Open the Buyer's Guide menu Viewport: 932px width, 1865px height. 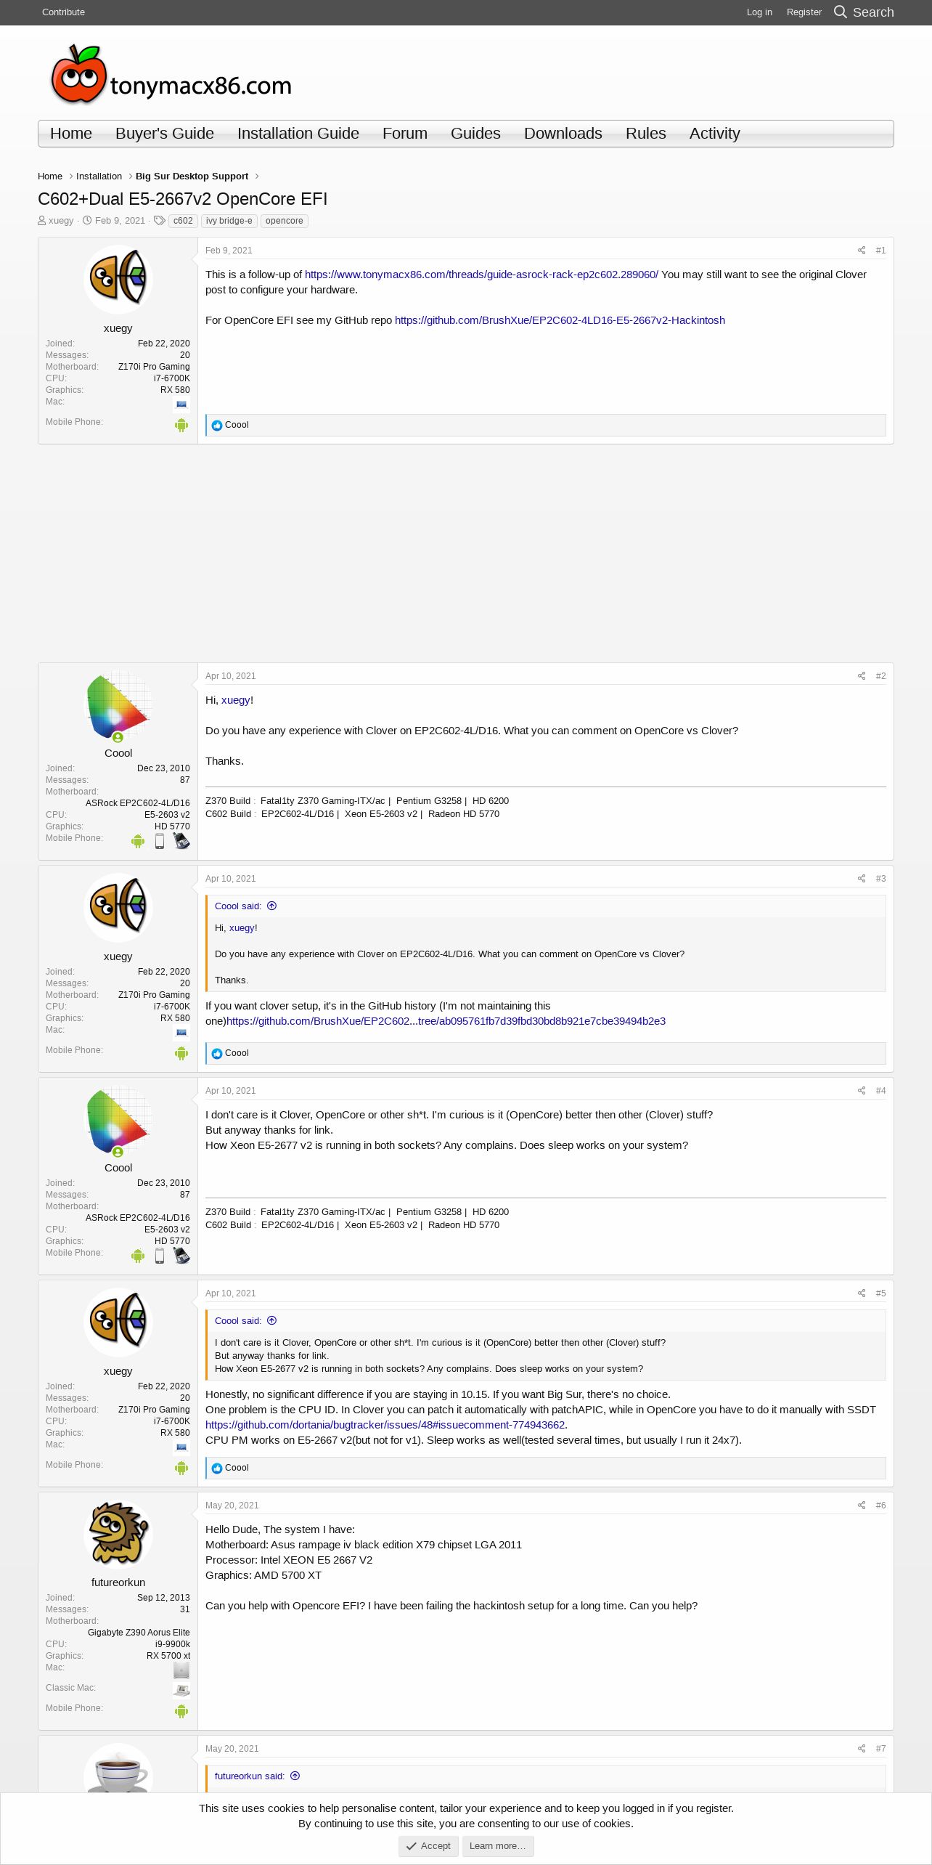(x=165, y=134)
